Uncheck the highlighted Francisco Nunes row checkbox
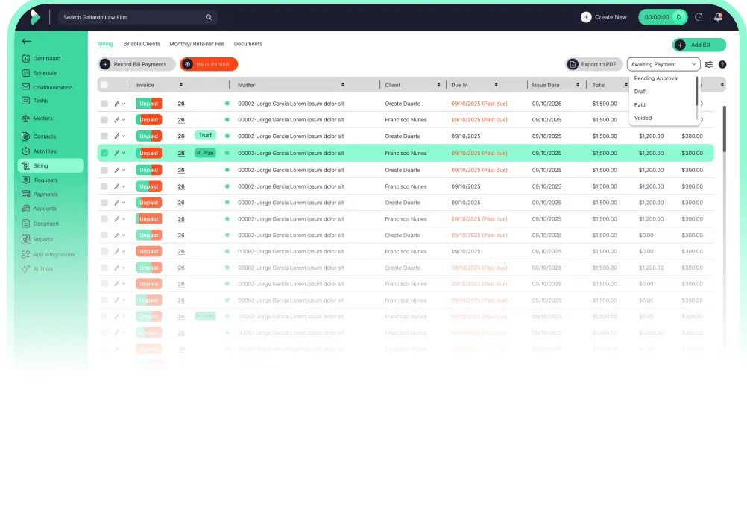The height and width of the screenshot is (512, 747). 104,153
